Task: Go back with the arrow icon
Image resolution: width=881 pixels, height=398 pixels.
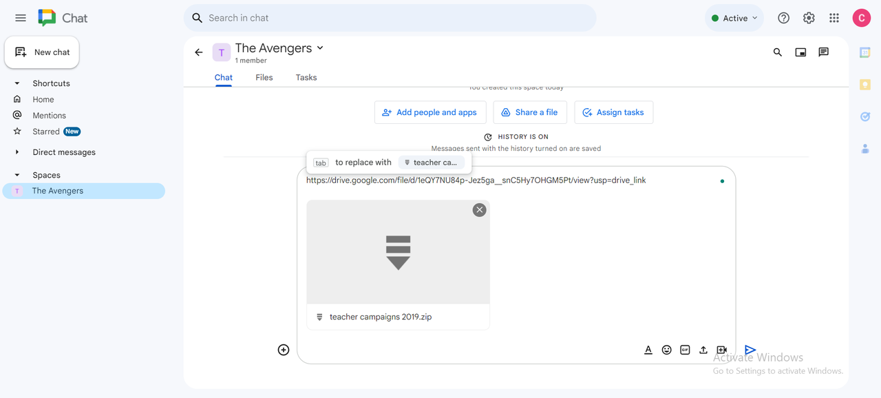Action: (199, 52)
